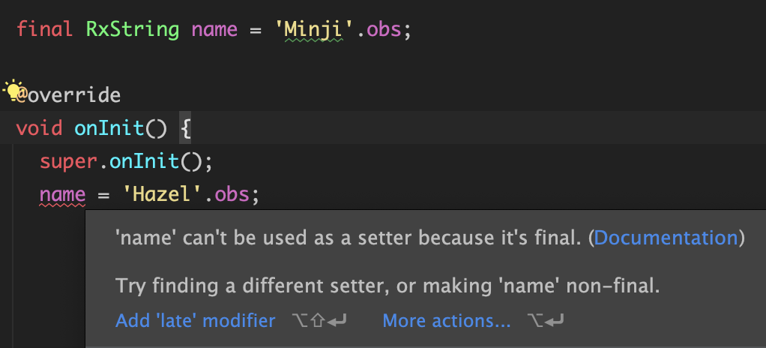Open the Documentation link in tooltip
The image size is (766, 348).
(666, 238)
